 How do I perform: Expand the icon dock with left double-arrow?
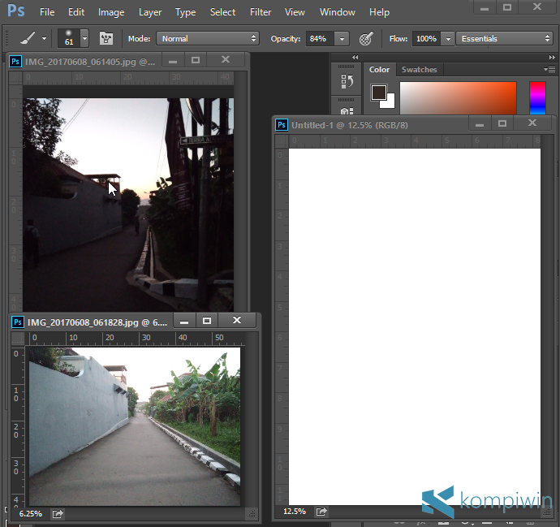pyautogui.click(x=355, y=57)
